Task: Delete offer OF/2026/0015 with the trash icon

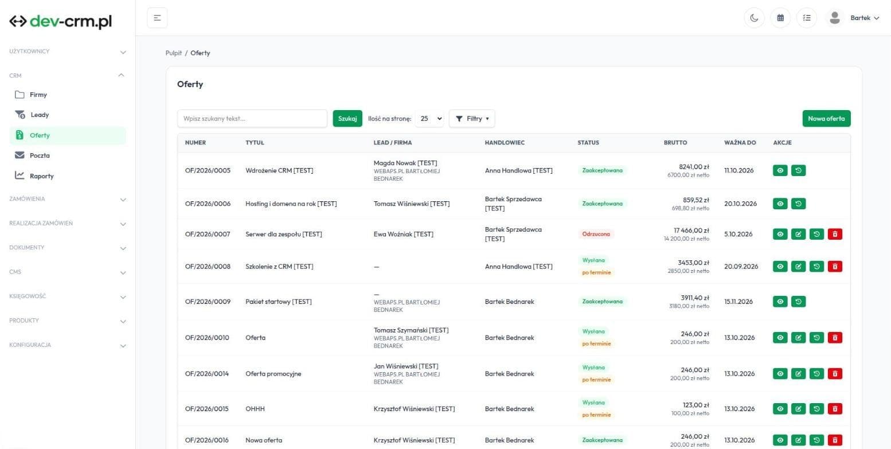Action: pyautogui.click(x=835, y=409)
